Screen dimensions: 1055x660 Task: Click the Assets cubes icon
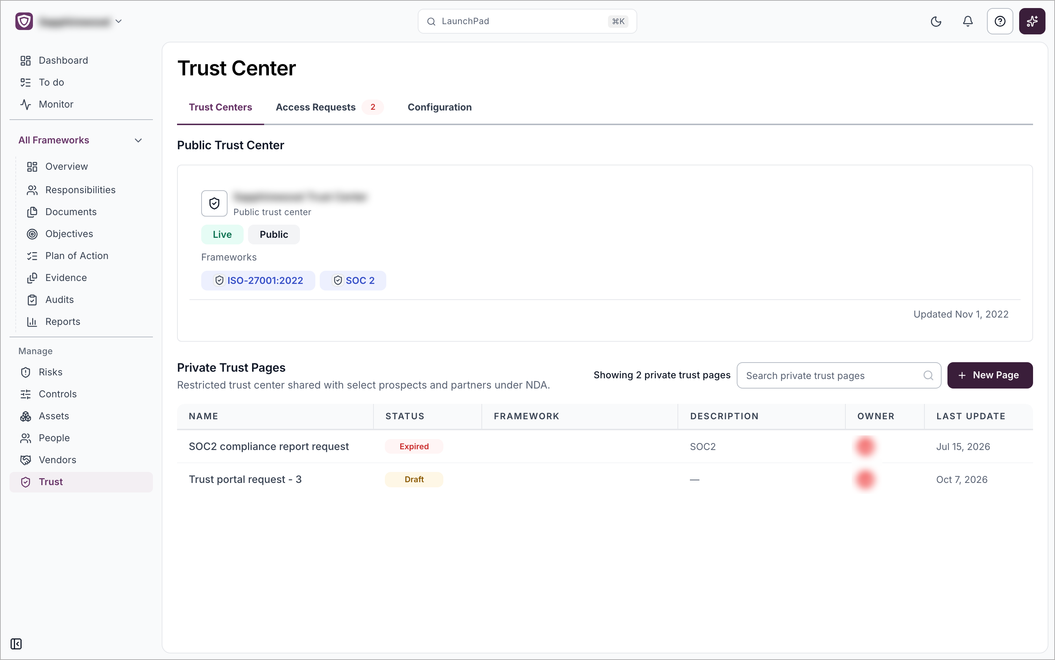coord(26,416)
